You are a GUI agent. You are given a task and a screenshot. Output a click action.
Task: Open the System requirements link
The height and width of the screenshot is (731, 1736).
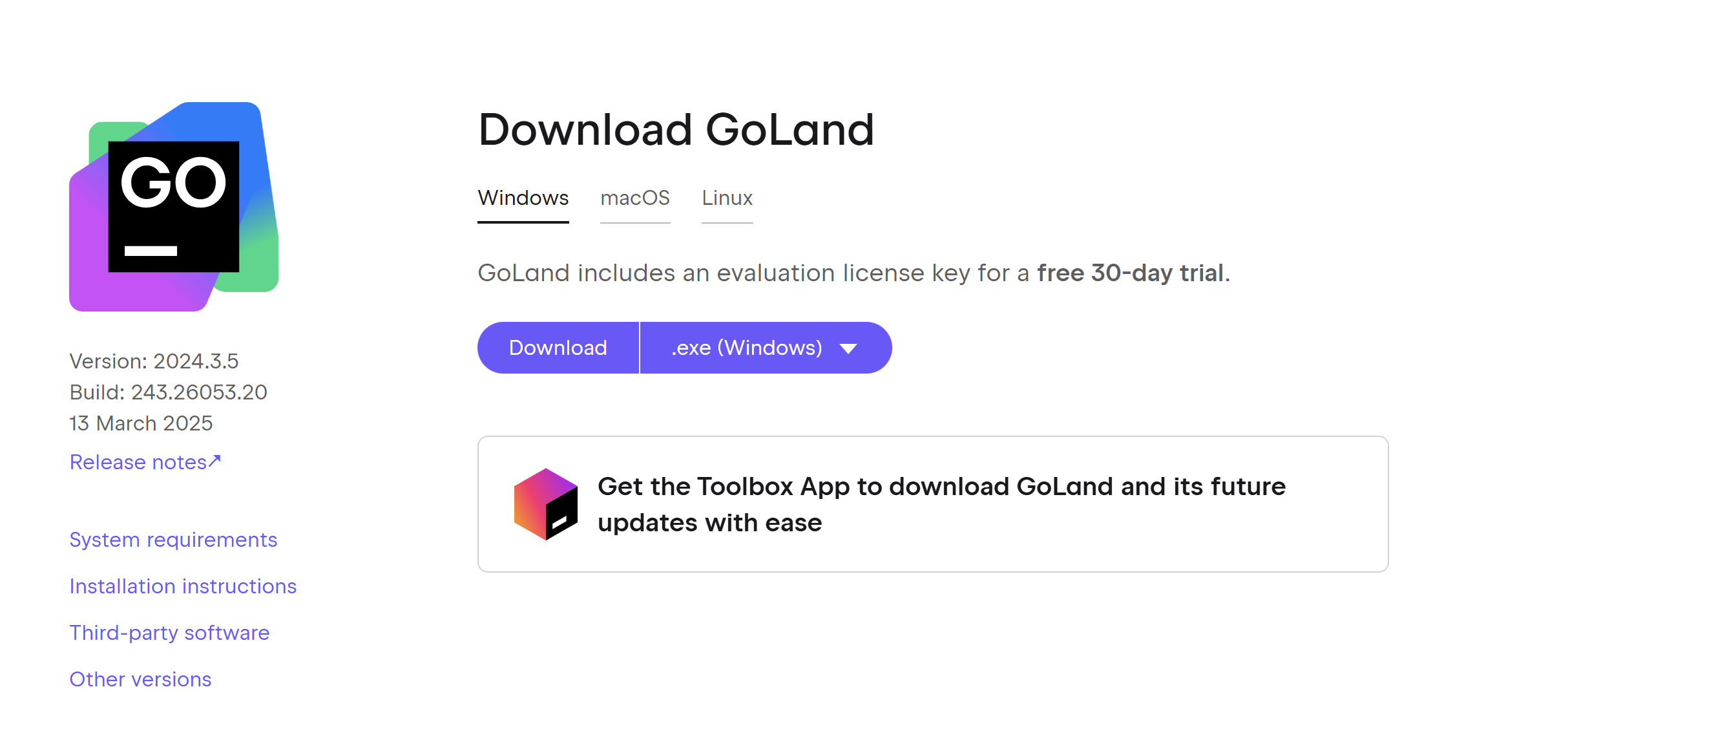[173, 540]
